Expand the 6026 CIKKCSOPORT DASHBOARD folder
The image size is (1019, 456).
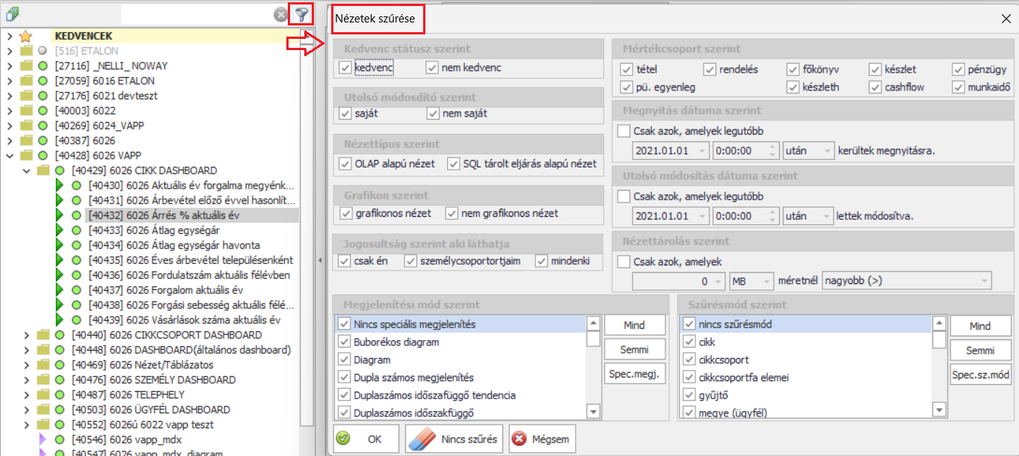[x=27, y=335]
